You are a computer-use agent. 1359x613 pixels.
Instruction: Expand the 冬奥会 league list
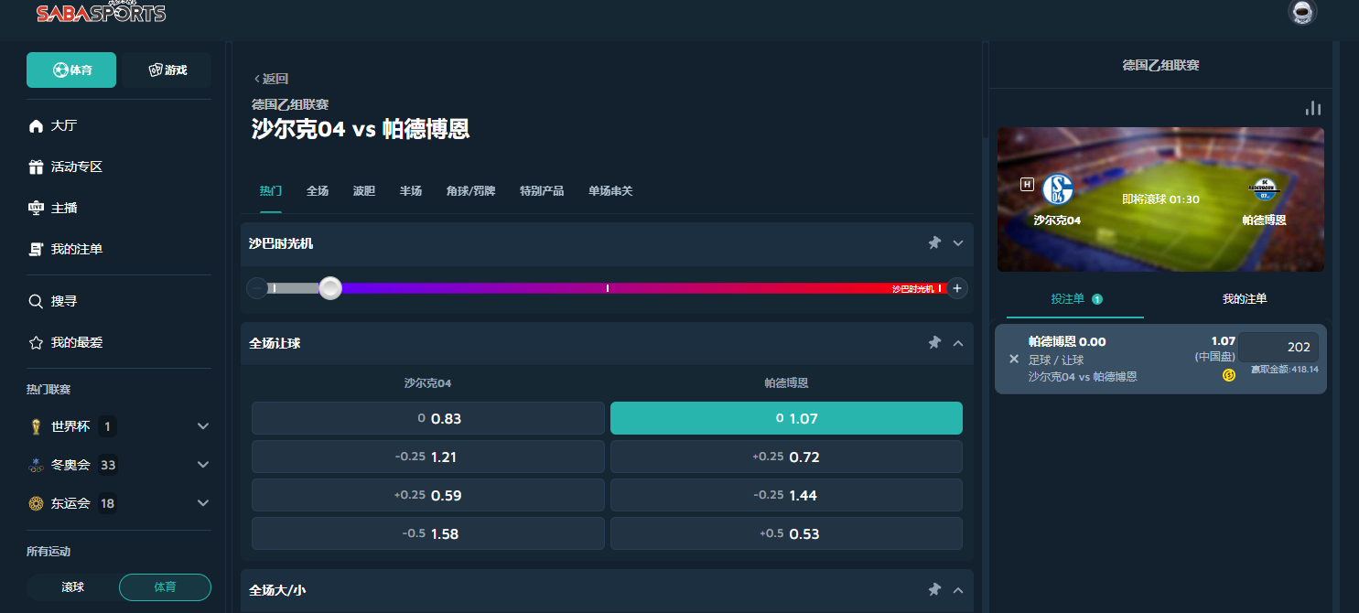tap(203, 465)
